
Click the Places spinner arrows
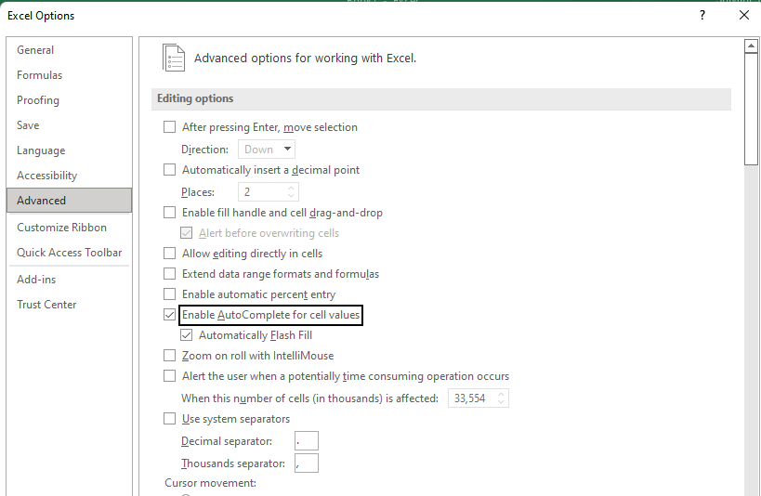tap(291, 192)
